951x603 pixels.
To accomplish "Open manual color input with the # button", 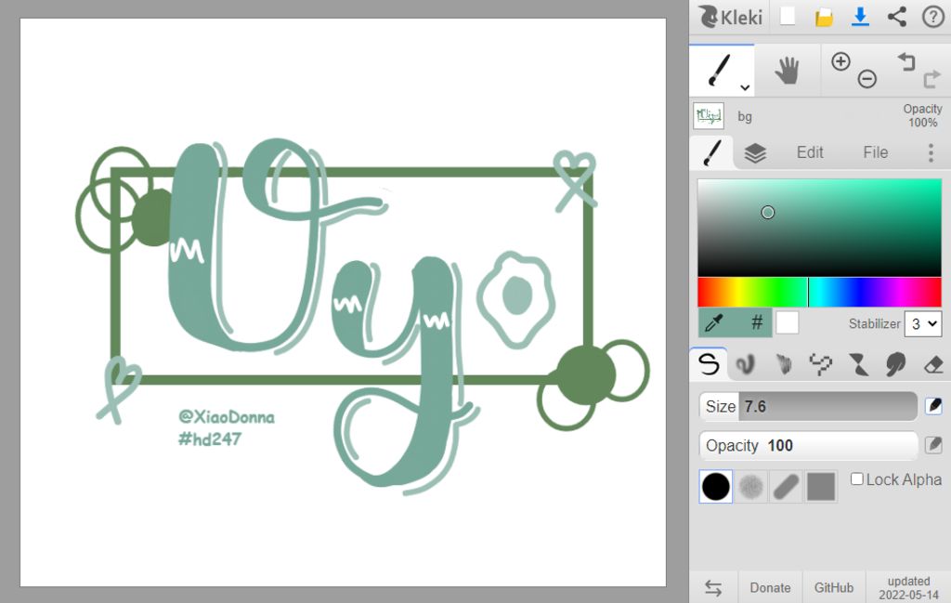I will tap(756, 322).
